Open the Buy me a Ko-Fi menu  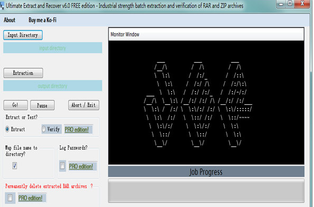43,20
